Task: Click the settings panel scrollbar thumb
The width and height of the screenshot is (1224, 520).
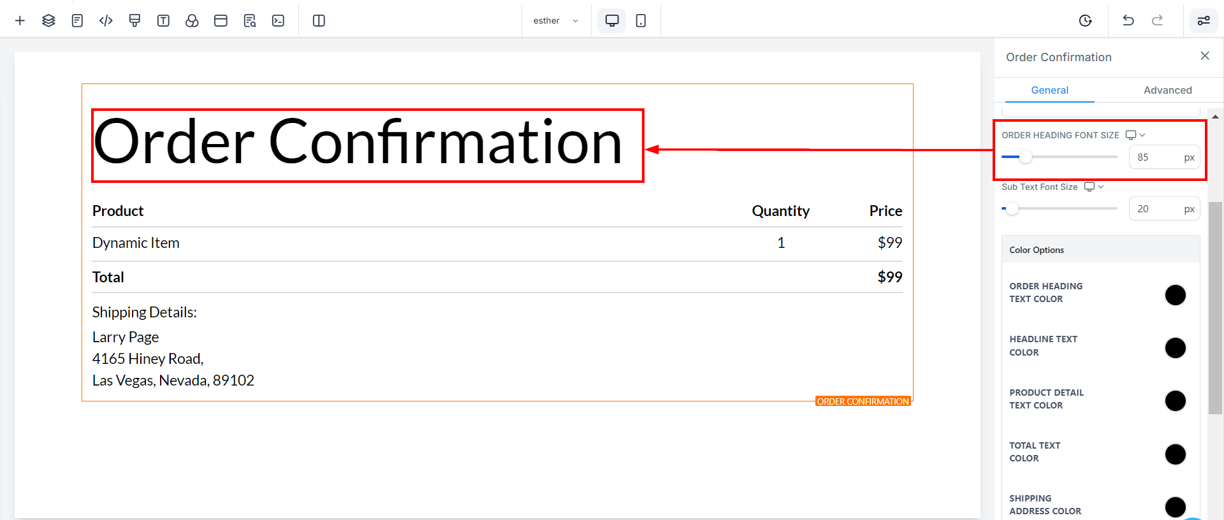Action: tap(1215, 308)
